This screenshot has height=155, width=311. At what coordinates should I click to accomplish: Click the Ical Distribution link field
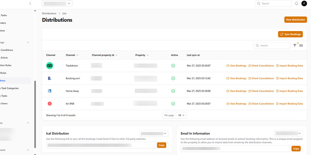click(x=100, y=145)
